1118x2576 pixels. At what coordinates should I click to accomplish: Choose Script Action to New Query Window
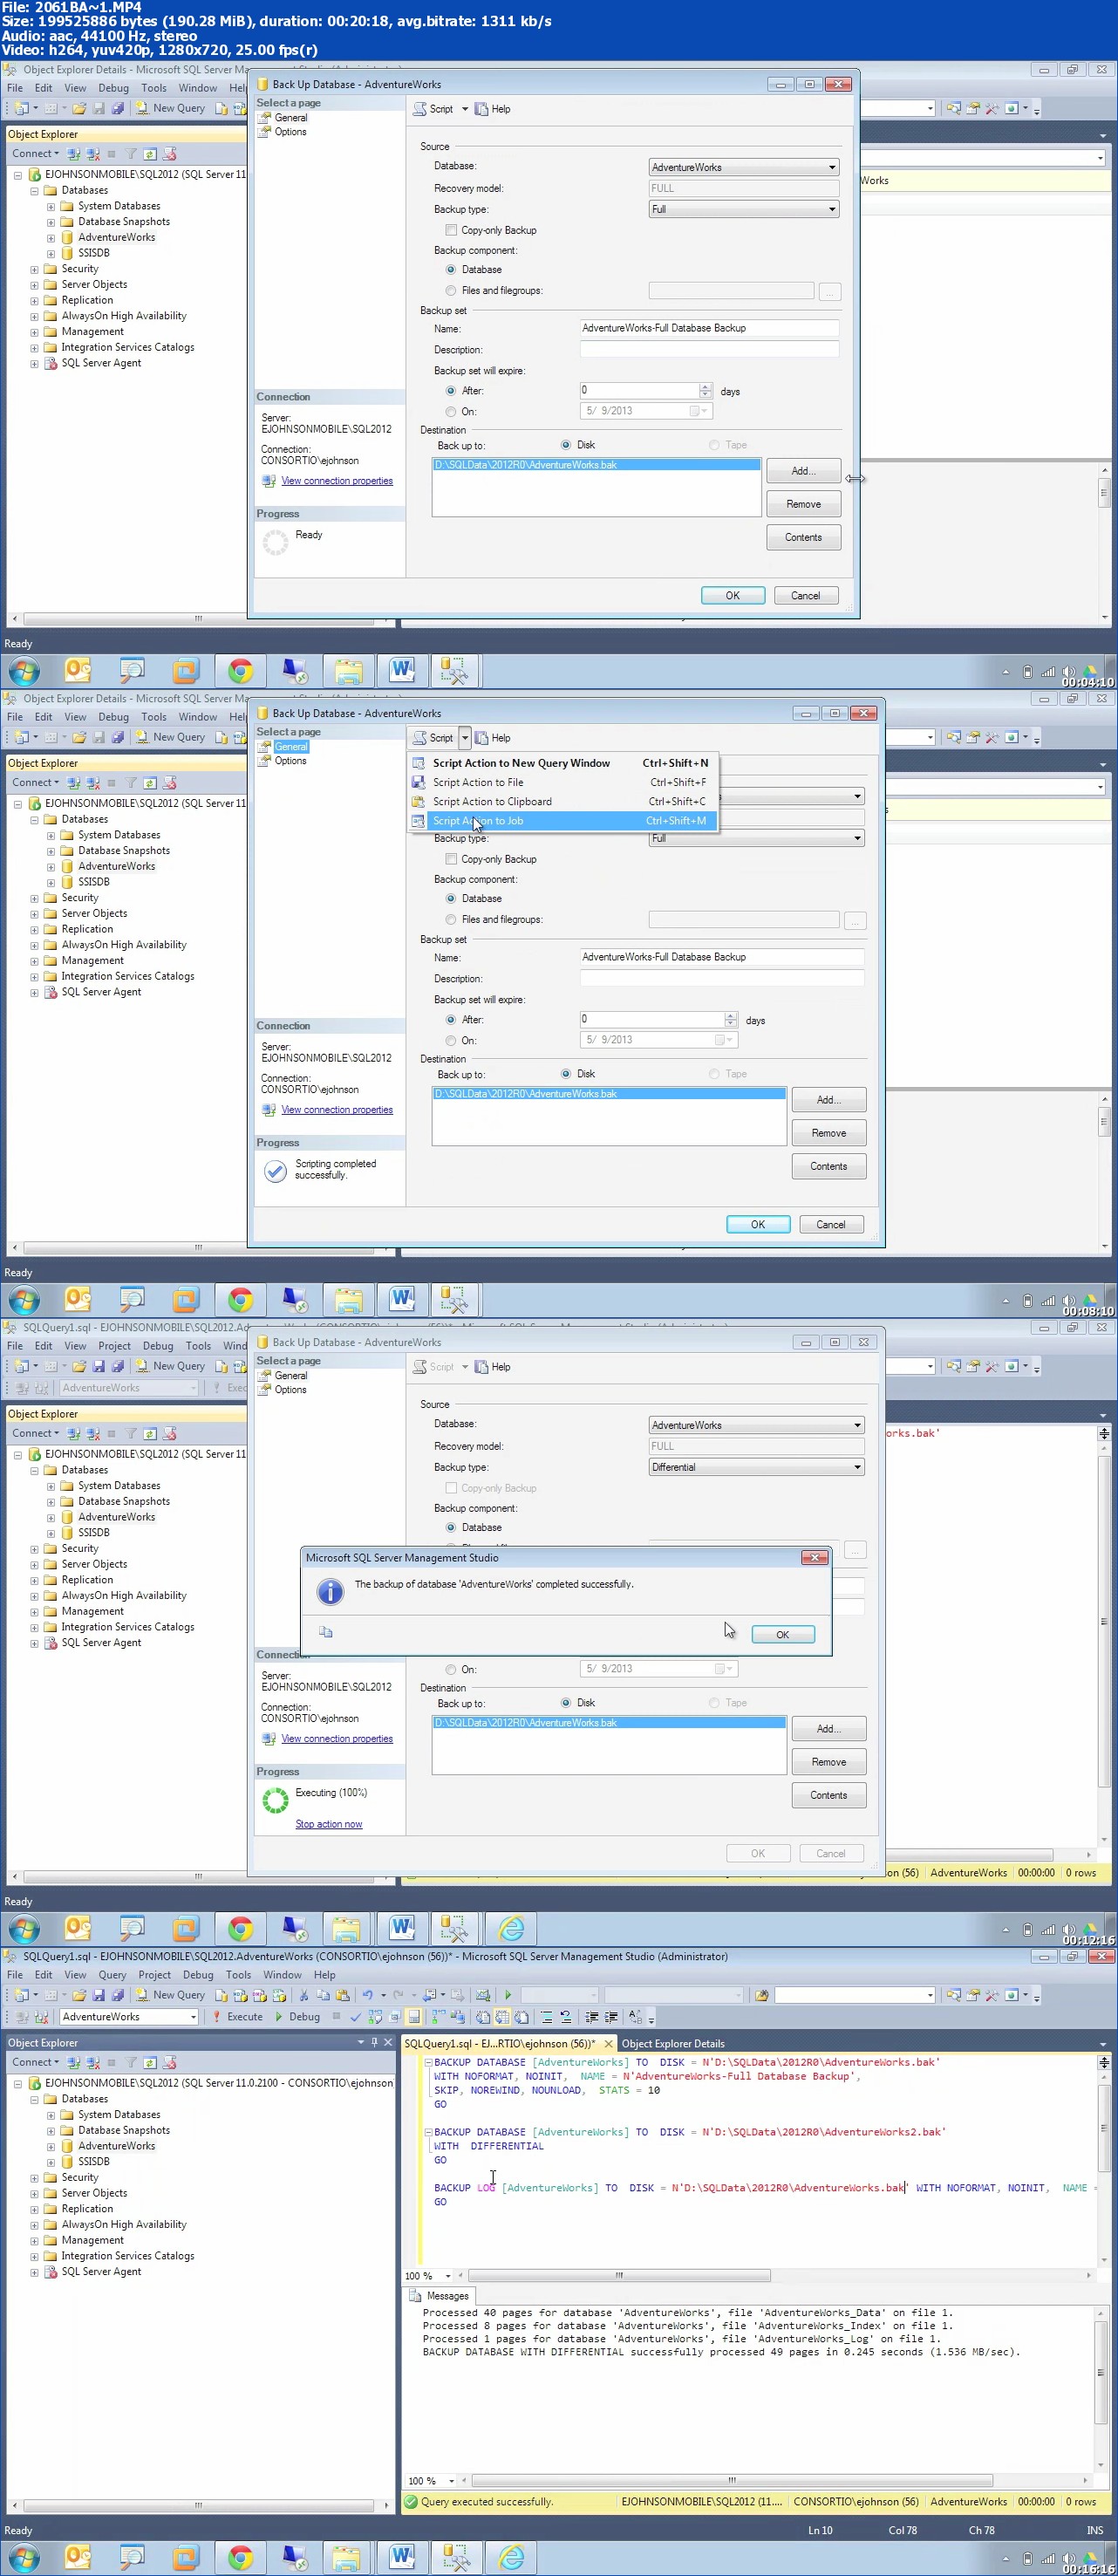click(562, 763)
